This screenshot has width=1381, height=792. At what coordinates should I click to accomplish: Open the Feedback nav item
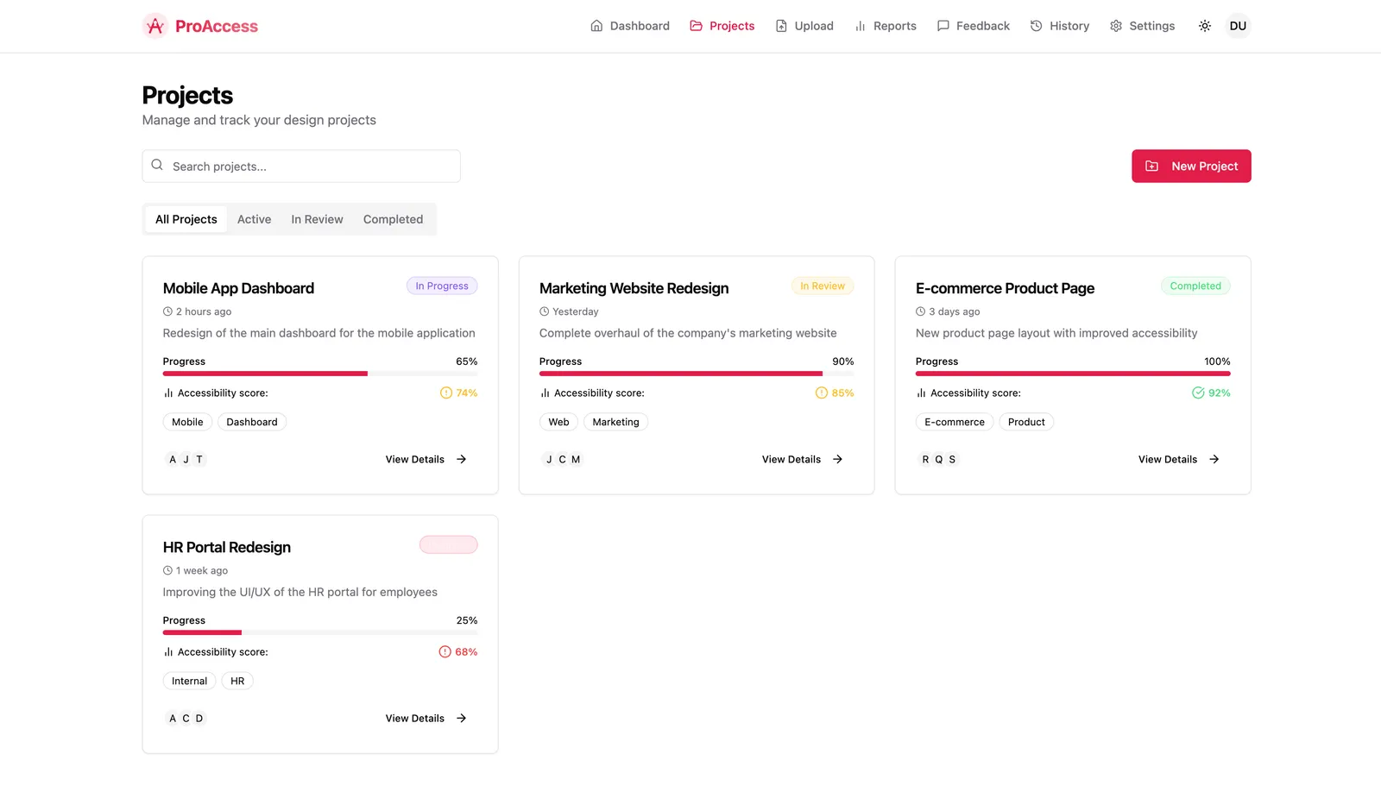(973, 26)
